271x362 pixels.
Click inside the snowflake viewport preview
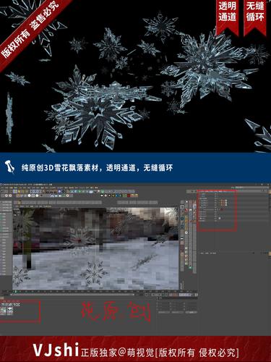96,248
